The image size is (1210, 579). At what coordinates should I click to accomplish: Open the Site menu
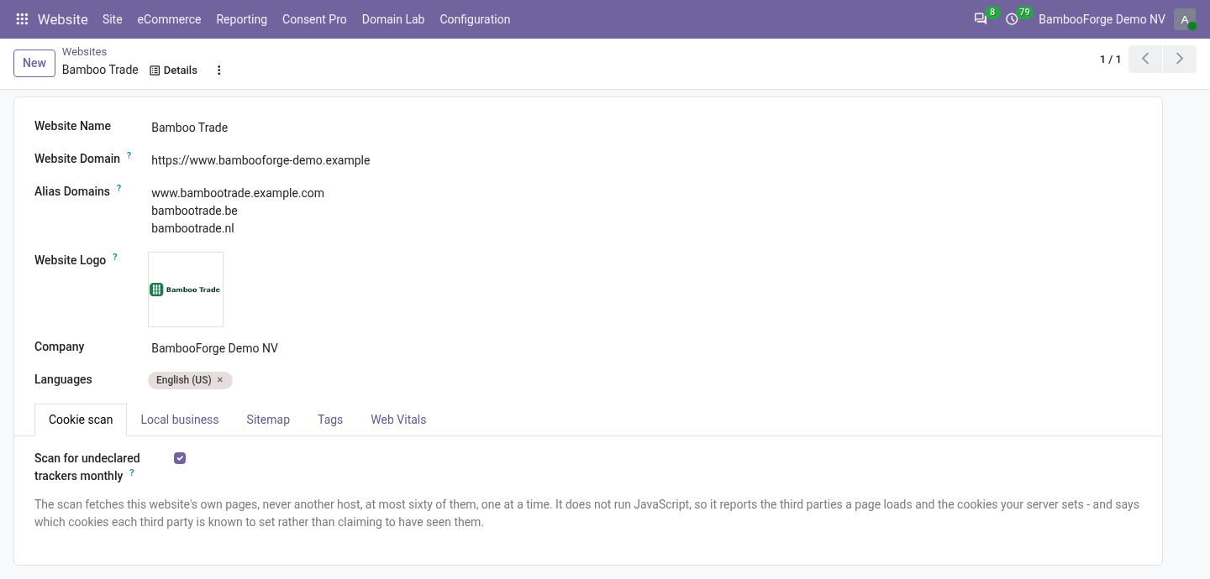pos(112,19)
